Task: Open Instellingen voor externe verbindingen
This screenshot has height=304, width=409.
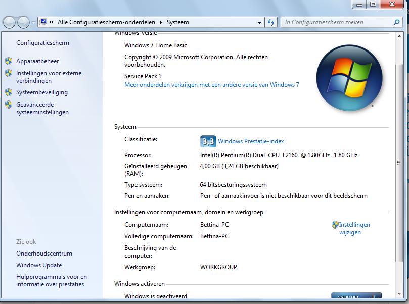Action: click(49, 77)
